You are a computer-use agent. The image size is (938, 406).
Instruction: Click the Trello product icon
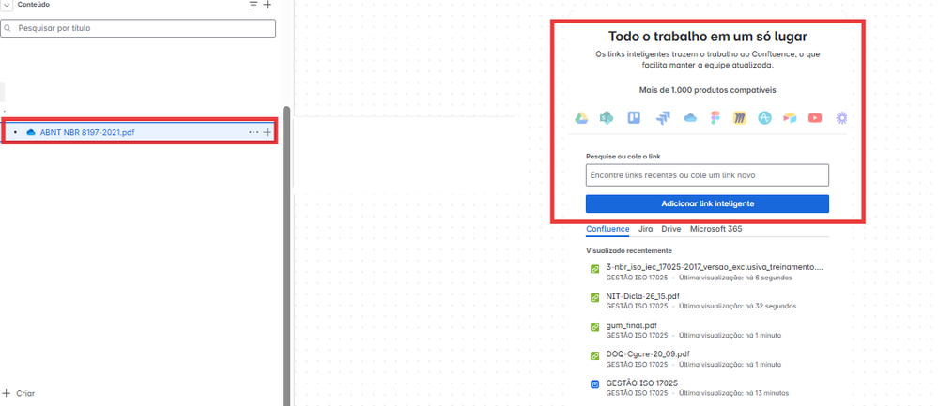(x=634, y=117)
